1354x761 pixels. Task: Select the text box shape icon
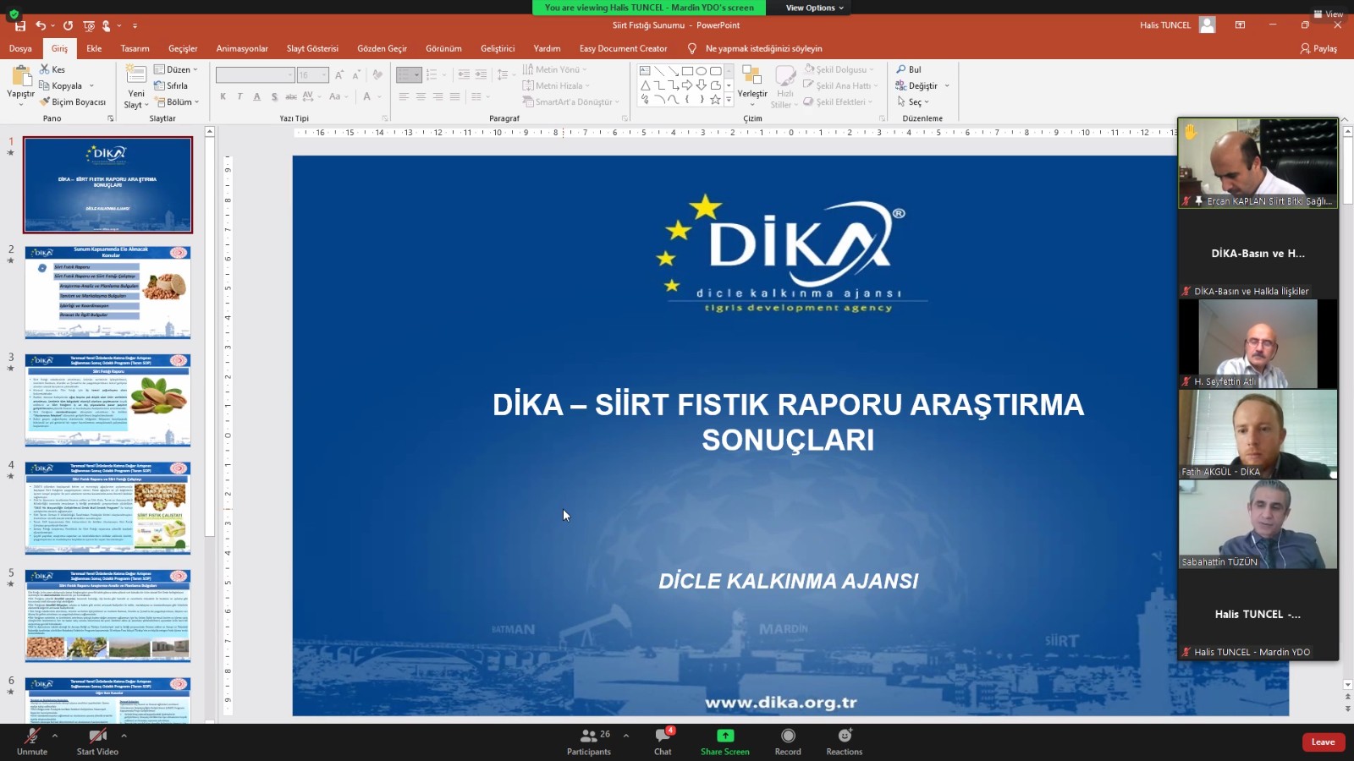(645, 71)
